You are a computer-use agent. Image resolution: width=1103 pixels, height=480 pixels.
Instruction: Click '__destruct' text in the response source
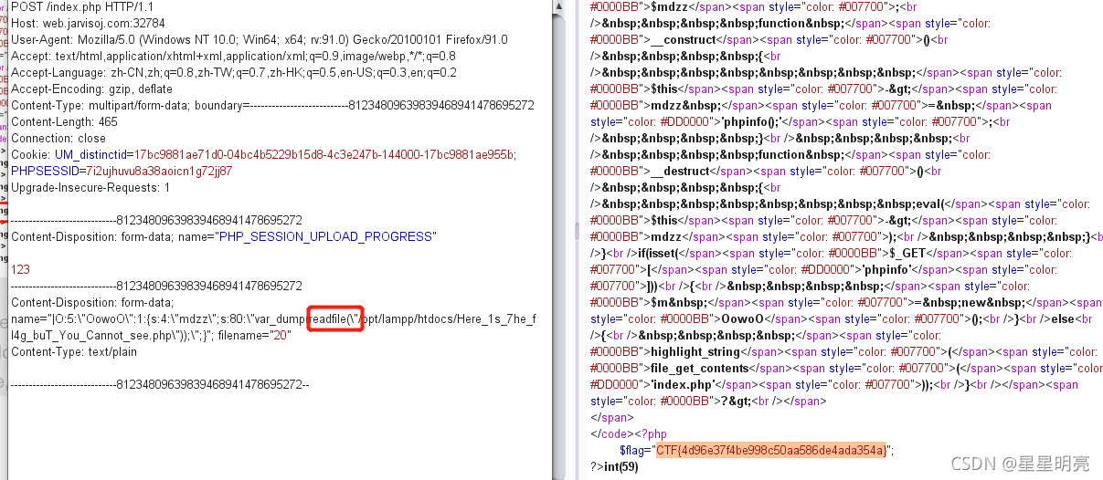678,172
